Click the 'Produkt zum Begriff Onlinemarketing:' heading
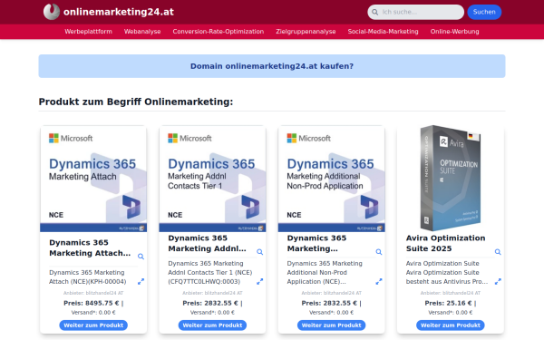The width and height of the screenshot is (544, 340). tap(136, 102)
